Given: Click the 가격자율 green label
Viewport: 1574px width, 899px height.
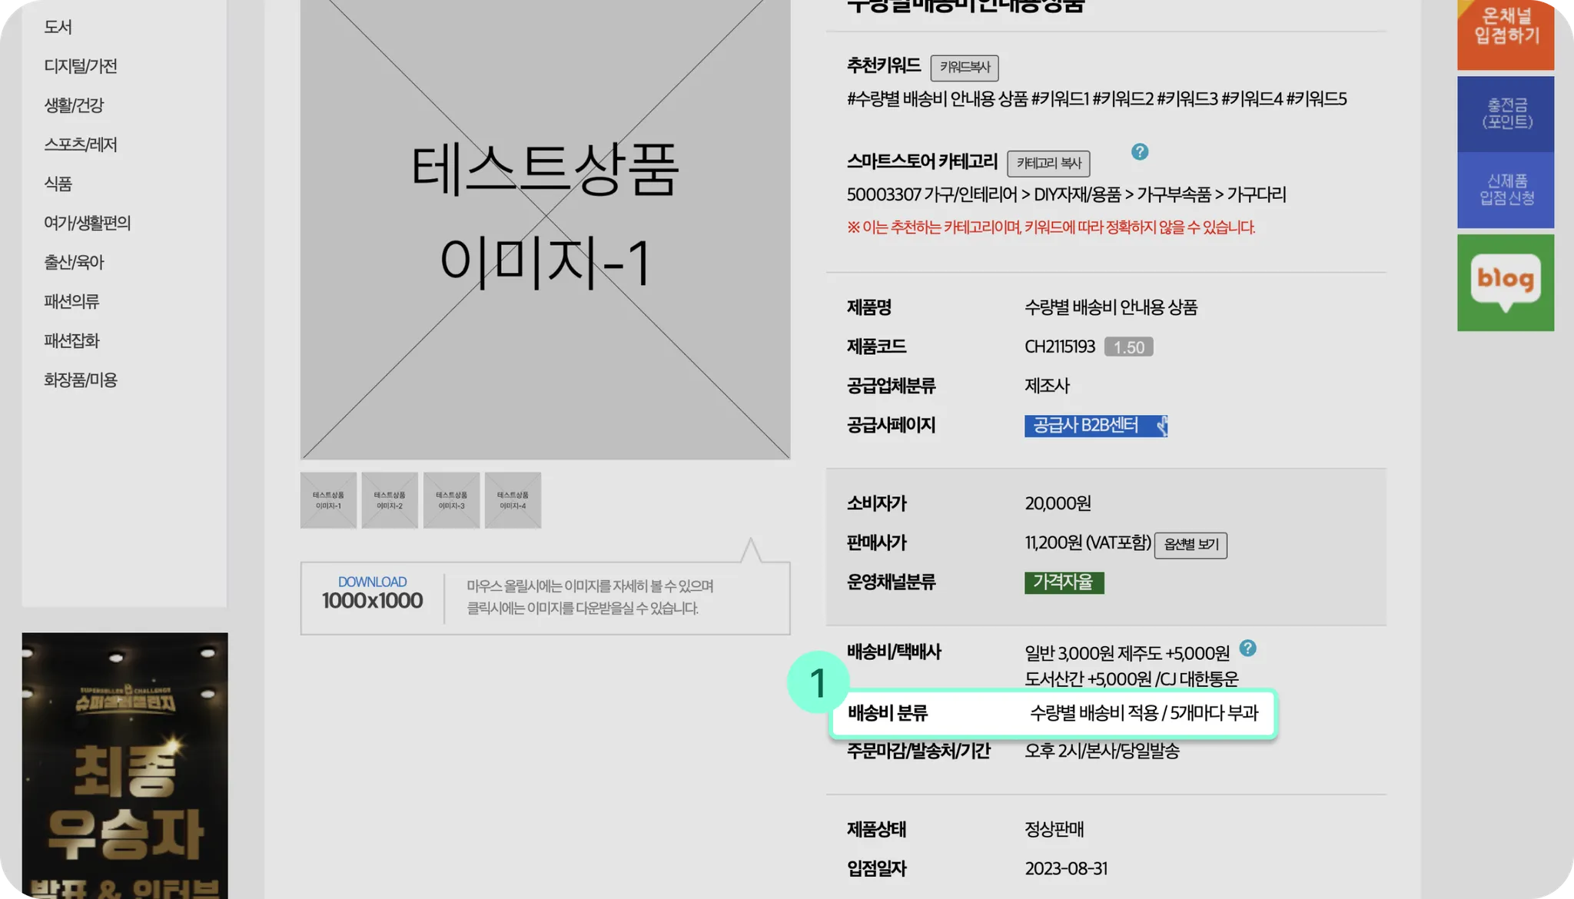Looking at the screenshot, I should coord(1064,582).
